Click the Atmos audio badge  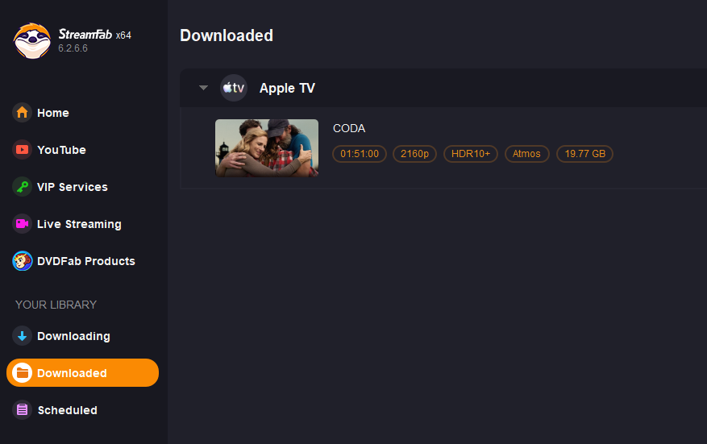coord(527,153)
